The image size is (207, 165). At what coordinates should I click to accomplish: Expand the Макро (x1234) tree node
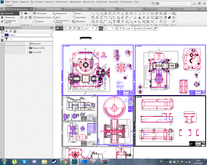point(28,48)
